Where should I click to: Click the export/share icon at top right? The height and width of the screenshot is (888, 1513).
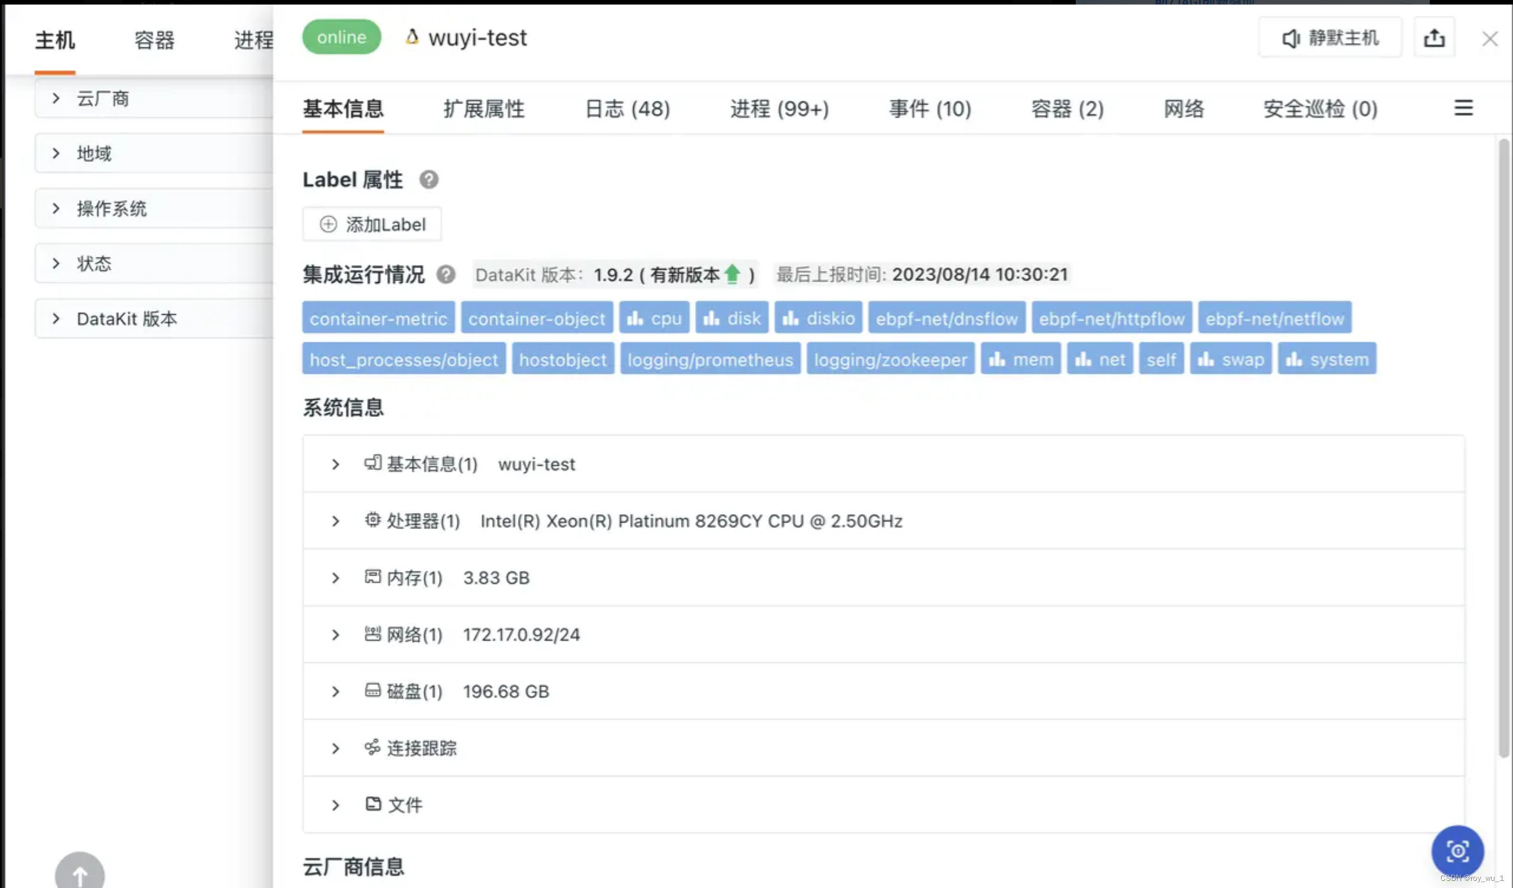coord(1435,37)
